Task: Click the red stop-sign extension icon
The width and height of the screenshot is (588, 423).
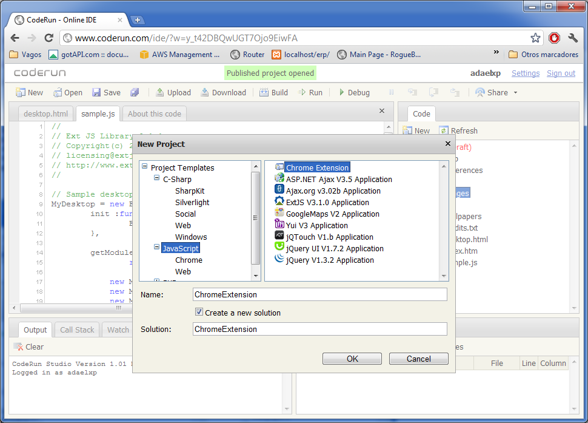Action: tap(554, 38)
